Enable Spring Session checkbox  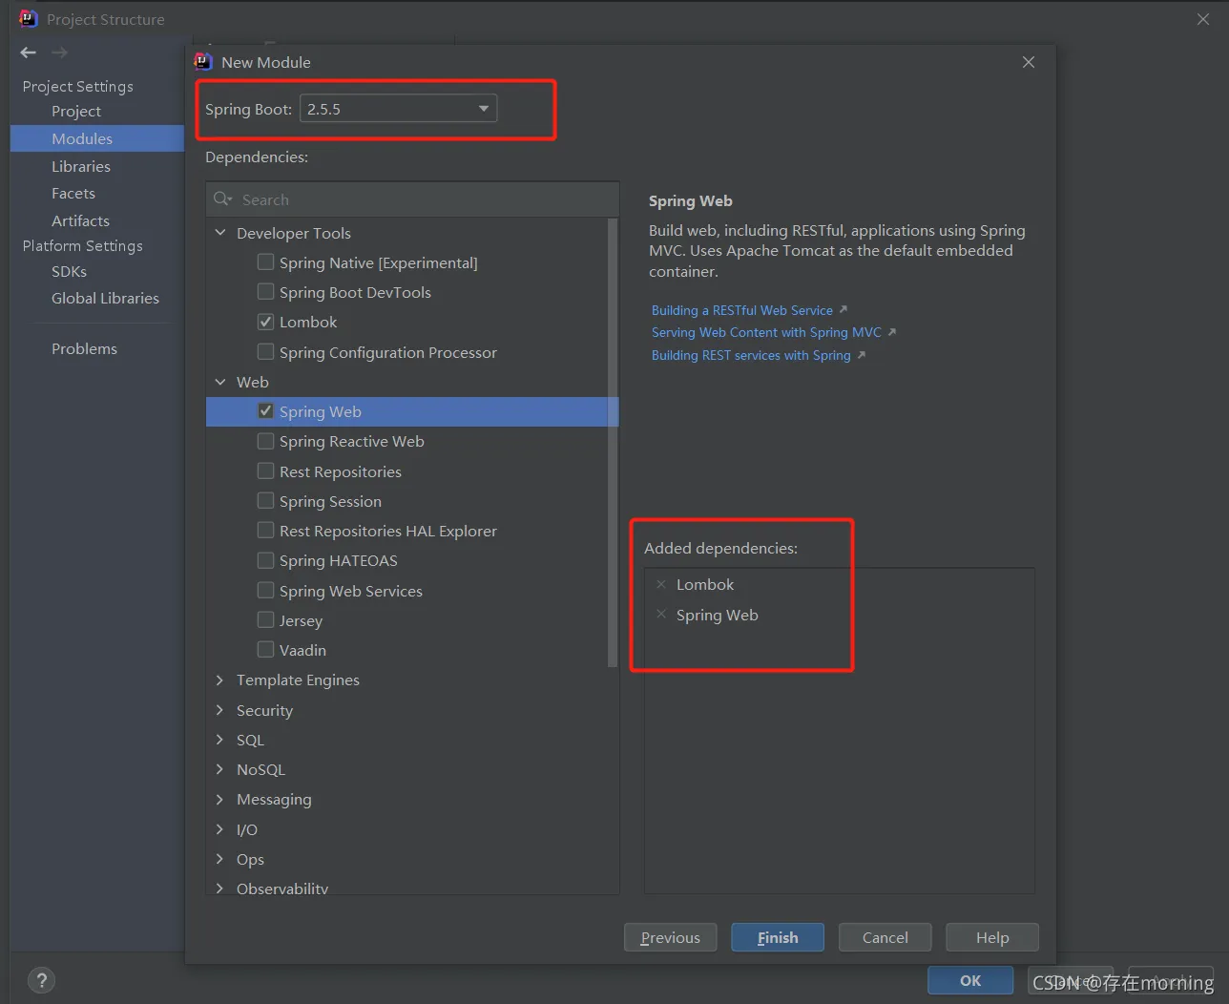point(266,501)
